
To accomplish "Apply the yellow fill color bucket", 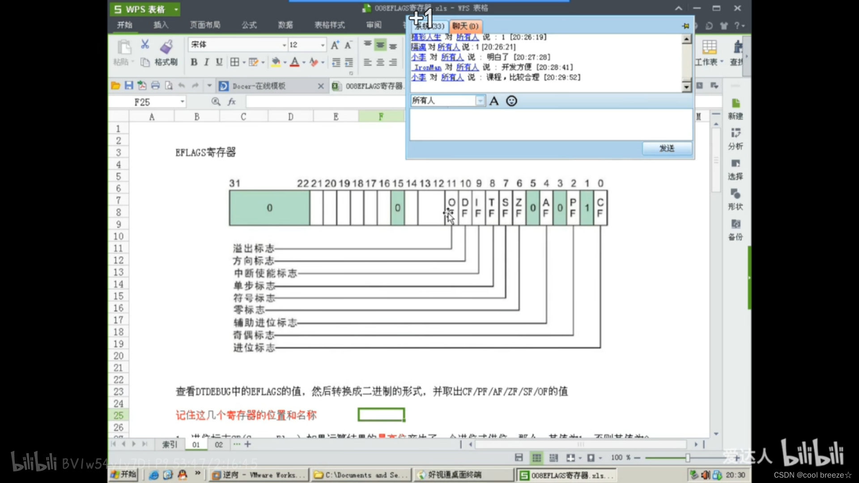I will point(276,62).
